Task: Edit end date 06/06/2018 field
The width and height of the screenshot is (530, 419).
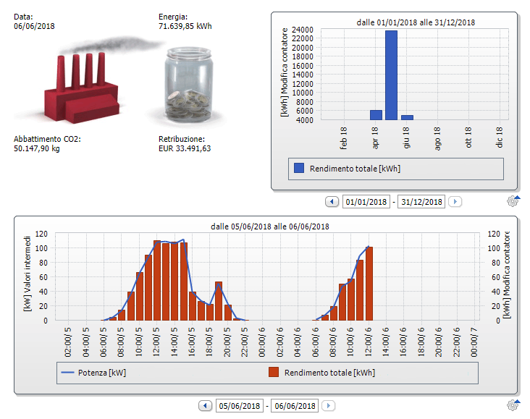Action: (x=295, y=405)
